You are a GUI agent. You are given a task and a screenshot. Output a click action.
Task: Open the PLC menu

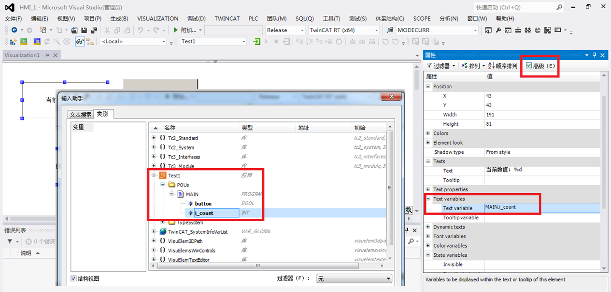[x=254, y=18]
